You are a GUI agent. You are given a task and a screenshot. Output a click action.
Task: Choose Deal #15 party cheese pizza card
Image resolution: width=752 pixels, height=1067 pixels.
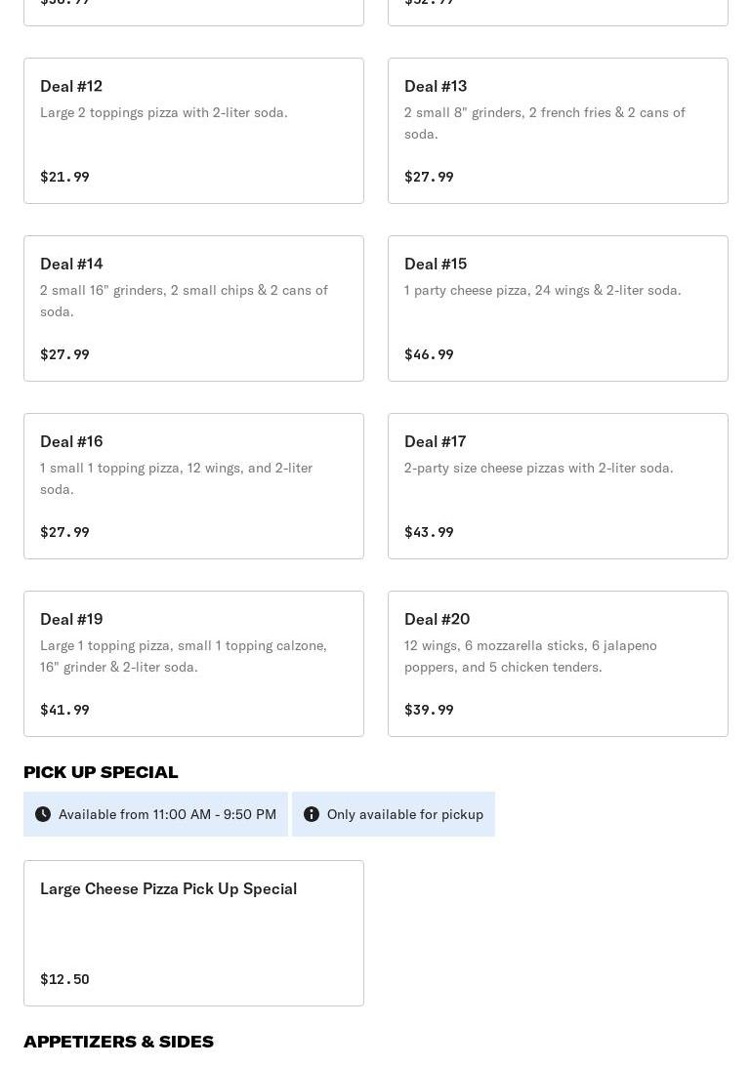pyautogui.click(x=558, y=308)
